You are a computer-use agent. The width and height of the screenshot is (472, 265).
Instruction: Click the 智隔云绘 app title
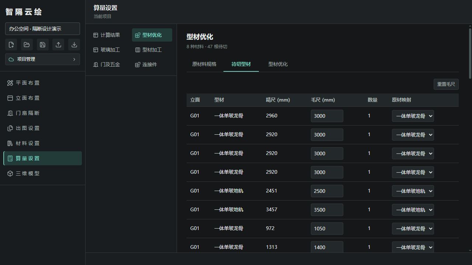(24, 12)
